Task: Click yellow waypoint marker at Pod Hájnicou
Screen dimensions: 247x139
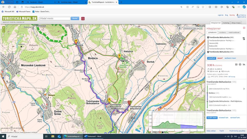Action: pyautogui.click(x=109, y=100)
